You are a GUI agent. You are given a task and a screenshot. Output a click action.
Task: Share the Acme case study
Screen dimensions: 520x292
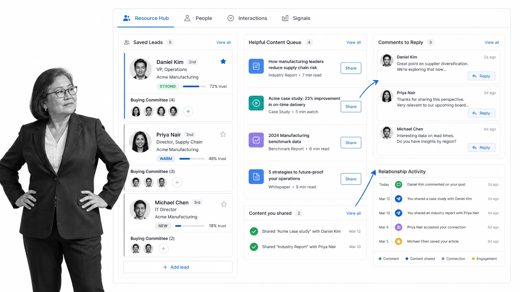click(x=351, y=107)
